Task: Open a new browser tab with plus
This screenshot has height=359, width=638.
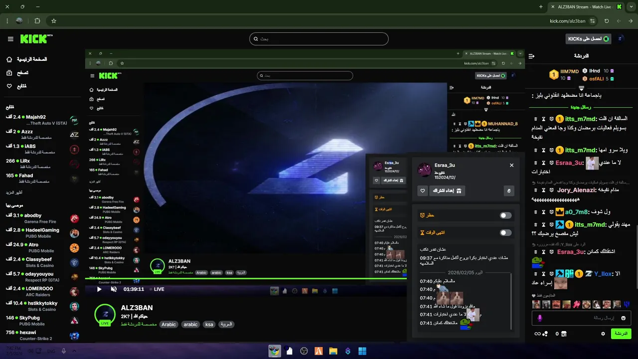Action: coord(541,7)
